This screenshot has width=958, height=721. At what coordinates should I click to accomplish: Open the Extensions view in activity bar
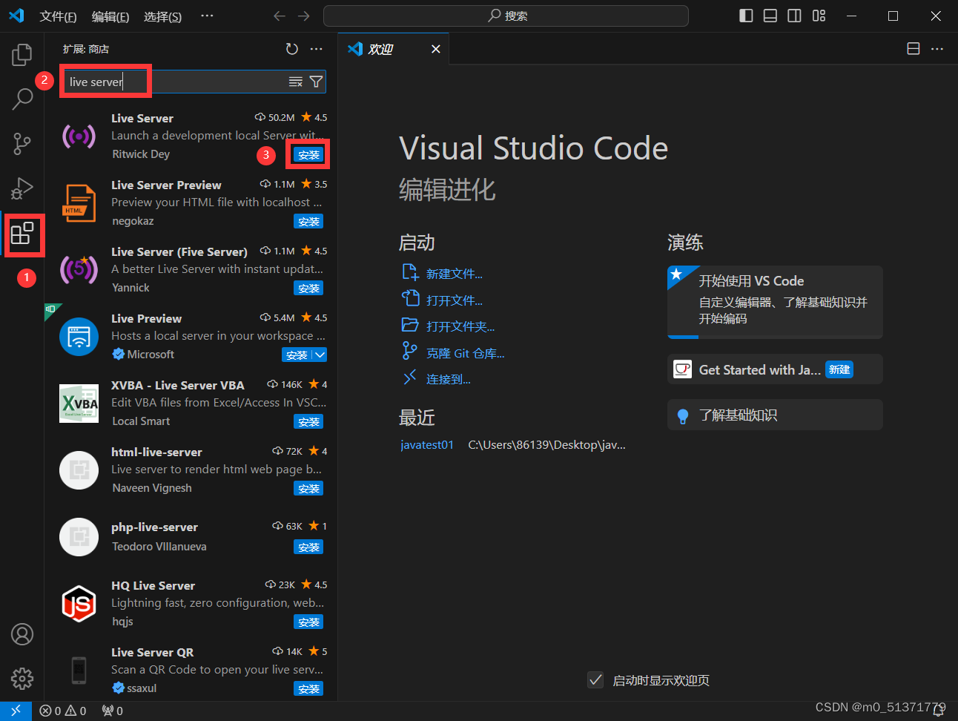click(22, 234)
